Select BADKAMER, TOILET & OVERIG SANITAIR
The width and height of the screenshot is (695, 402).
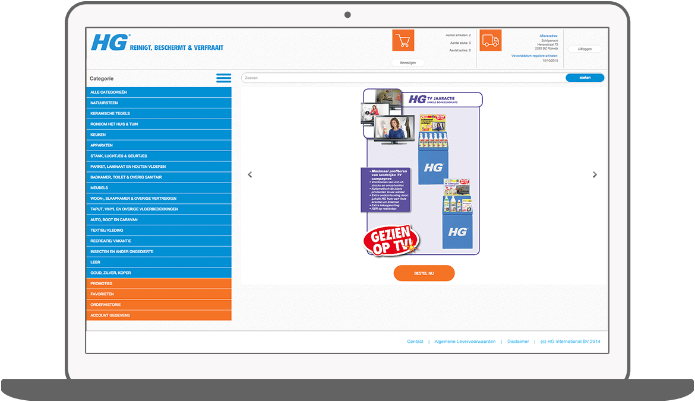coord(159,177)
